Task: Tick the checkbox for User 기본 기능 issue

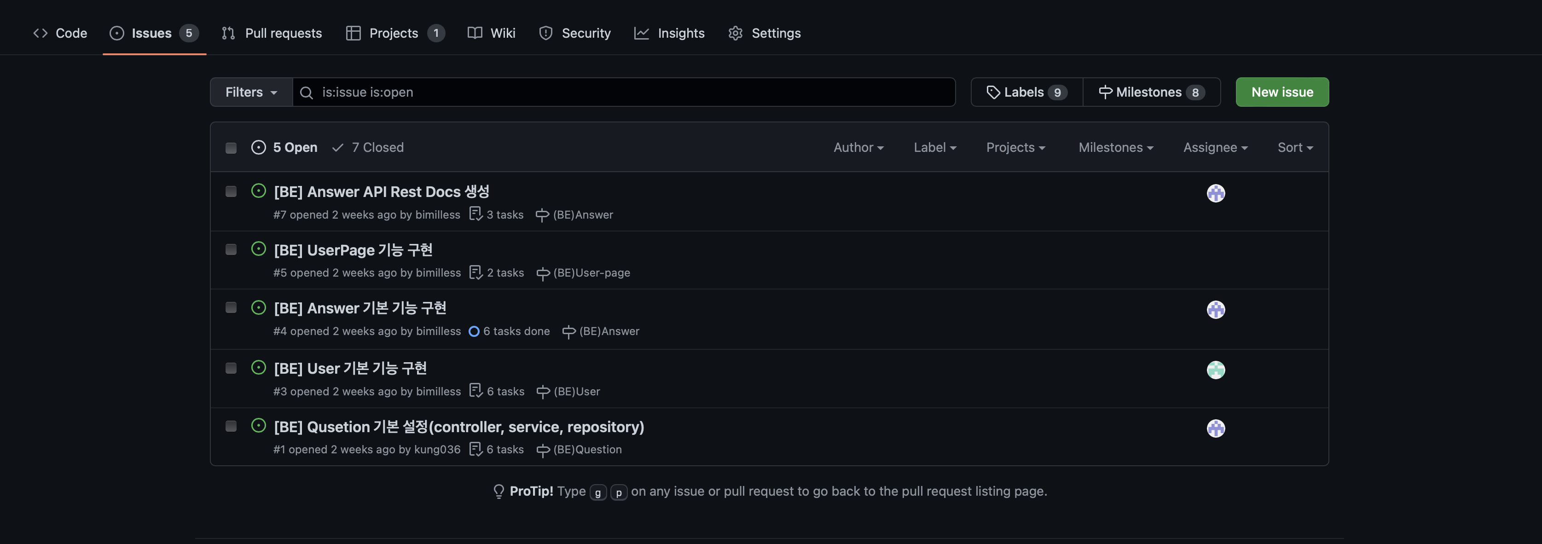Action: coord(231,368)
